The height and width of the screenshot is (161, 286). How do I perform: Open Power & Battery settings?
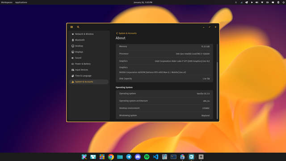pyautogui.click(x=89, y=64)
